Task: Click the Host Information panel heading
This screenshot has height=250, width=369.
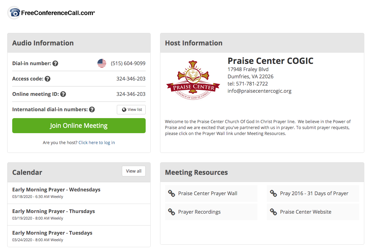Action: tap(194, 43)
